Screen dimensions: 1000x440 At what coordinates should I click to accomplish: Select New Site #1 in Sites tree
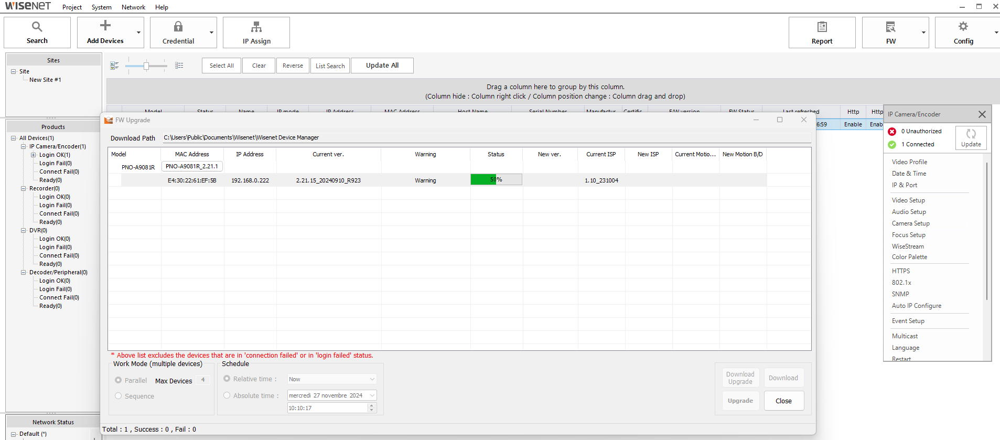click(45, 80)
